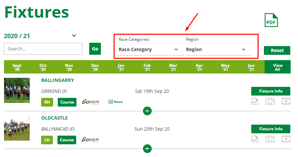
Task: Click the Go search button
Action: pos(95,49)
